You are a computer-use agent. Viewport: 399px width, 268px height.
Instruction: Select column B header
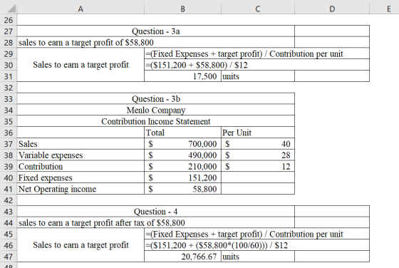[182, 9]
